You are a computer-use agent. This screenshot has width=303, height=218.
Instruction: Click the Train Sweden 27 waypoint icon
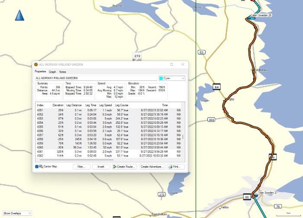[256, 196]
